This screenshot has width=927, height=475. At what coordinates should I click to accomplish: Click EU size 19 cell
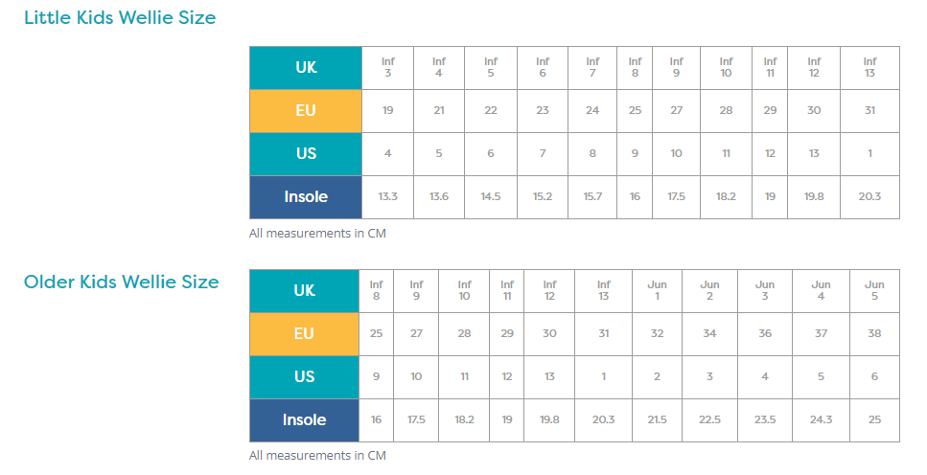click(387, 110)
